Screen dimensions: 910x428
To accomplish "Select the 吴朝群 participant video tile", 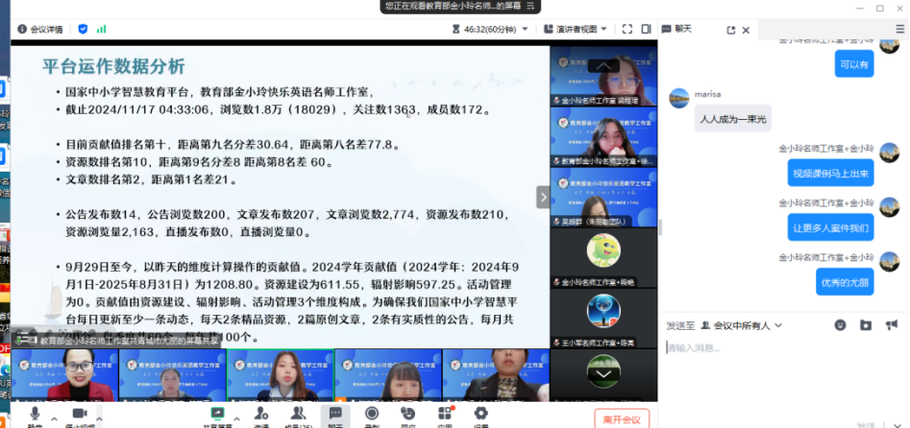I will pos(603,197).
